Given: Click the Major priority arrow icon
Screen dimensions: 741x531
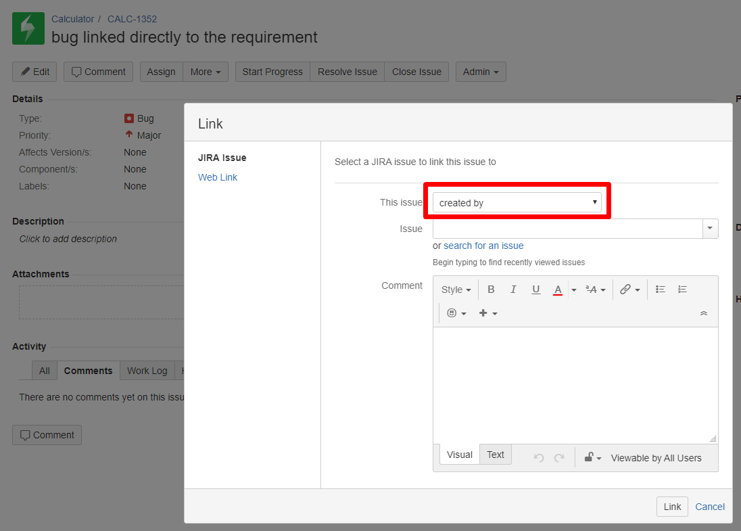Looking at the screenshot, I should coord(129,135).
